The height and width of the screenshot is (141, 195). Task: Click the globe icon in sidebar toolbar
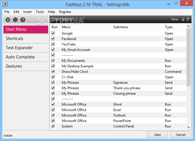15,20
